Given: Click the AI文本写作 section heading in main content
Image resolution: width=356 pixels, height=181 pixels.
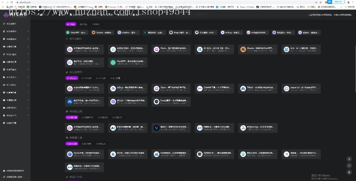Looking at the screenshot, I should [x=76, y=72].
